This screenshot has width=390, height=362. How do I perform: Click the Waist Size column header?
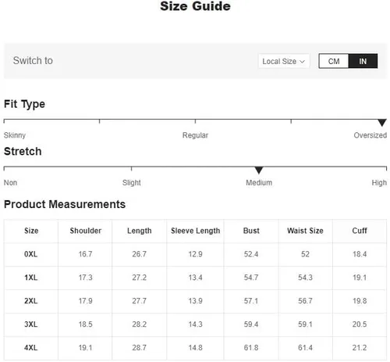[x=305, y=231]
